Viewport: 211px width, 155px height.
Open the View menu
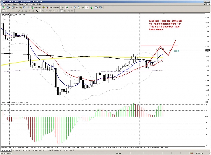coord(9,4)
